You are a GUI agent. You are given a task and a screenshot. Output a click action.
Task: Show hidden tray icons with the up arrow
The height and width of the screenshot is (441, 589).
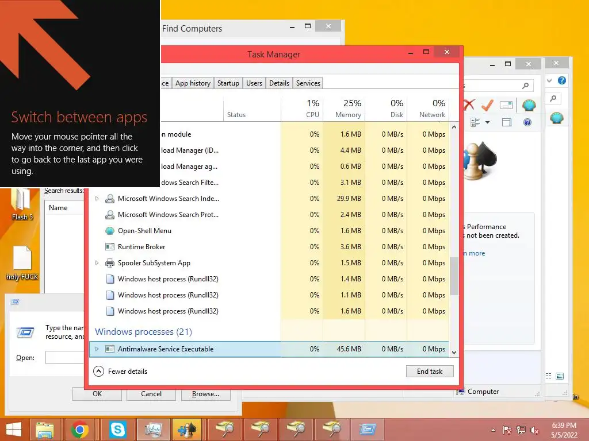(493, 430)
